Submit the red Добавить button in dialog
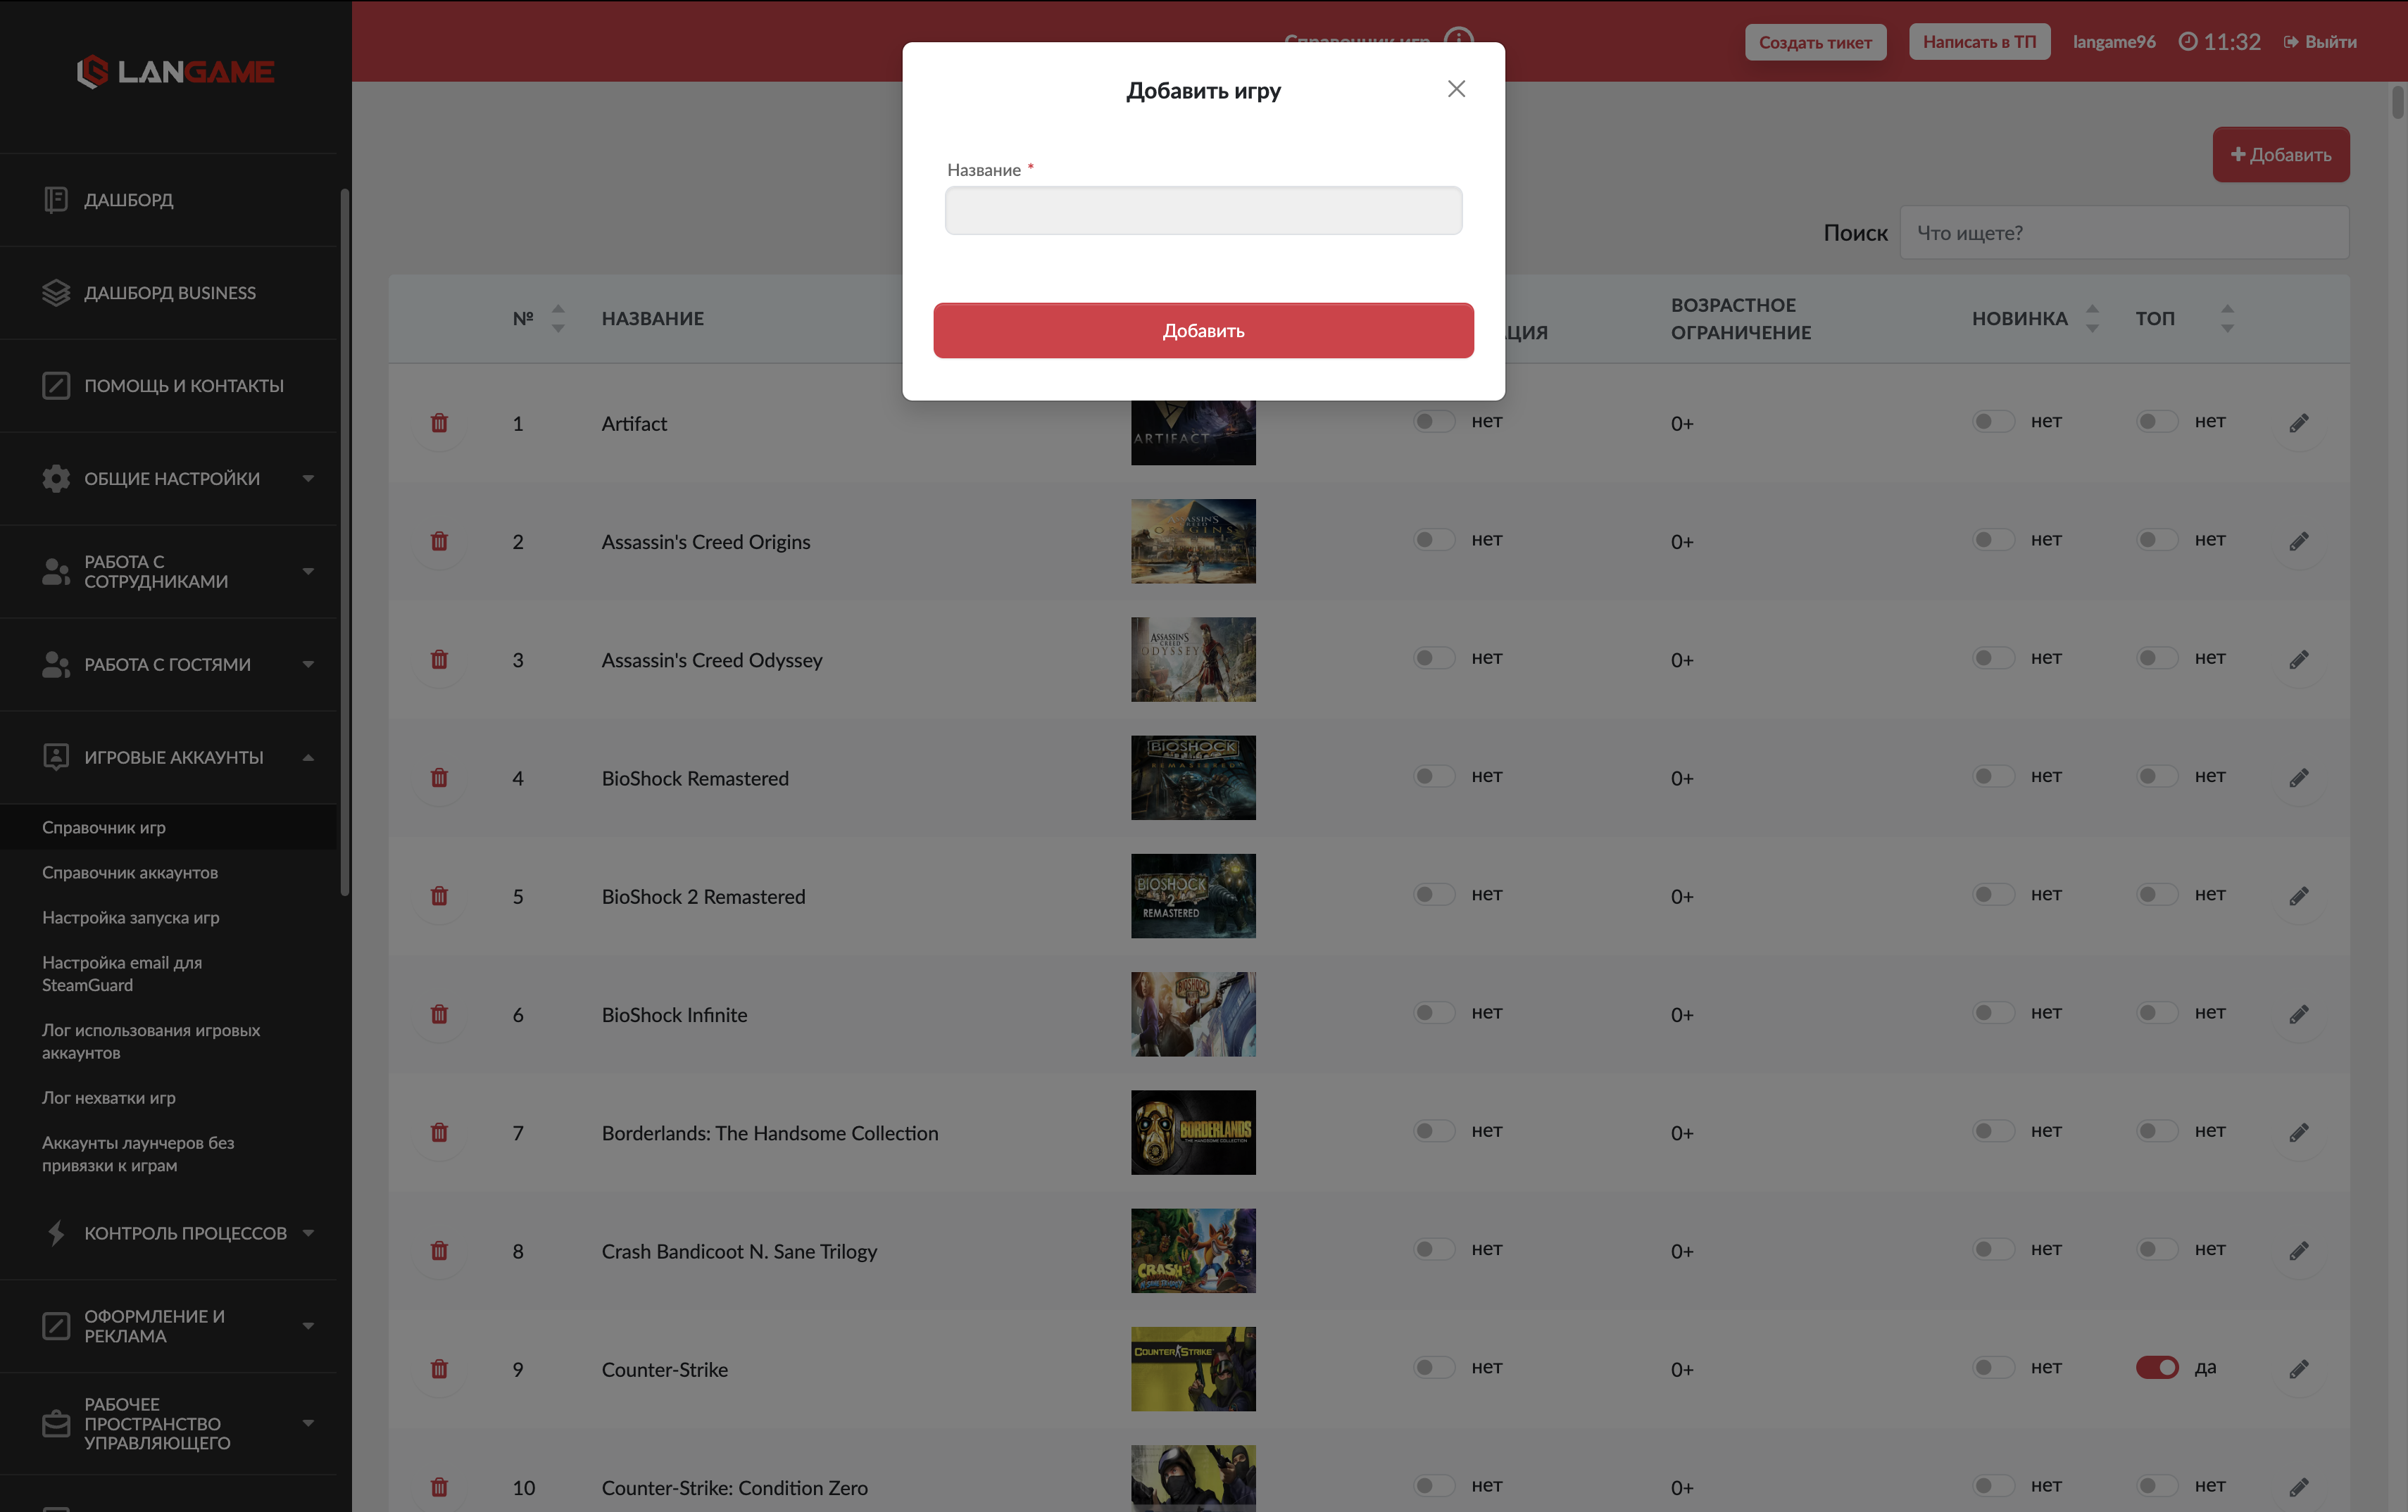Screen dimensions: 2408x1512 pyautogui.click(x=1203, y=330)
